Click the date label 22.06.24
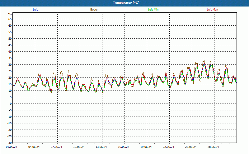The image size is (249, 155). pos(168,147)
